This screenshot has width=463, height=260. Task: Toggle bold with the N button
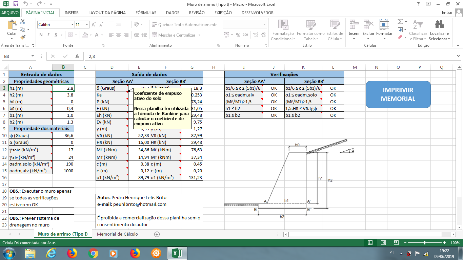pyautogui.click(x=41, y=35)
